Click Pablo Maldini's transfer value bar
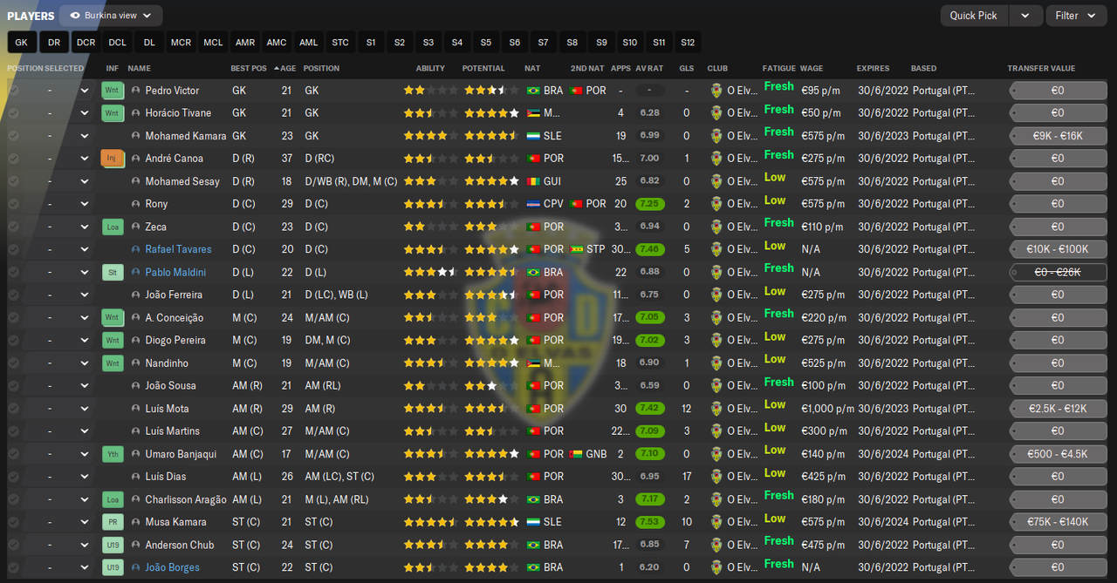 point(1058,272)
